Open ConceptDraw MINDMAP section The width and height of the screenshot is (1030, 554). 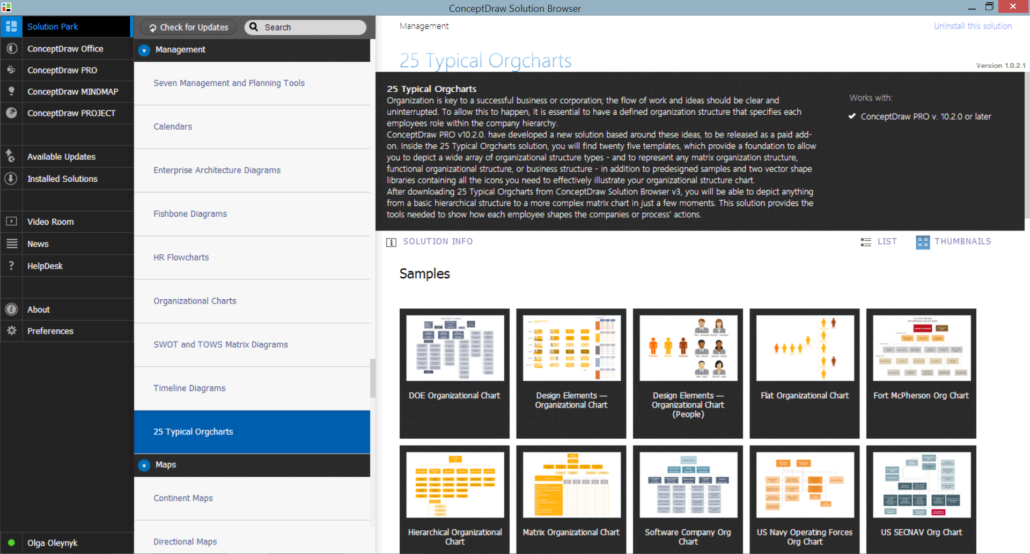tap(67, 91)
